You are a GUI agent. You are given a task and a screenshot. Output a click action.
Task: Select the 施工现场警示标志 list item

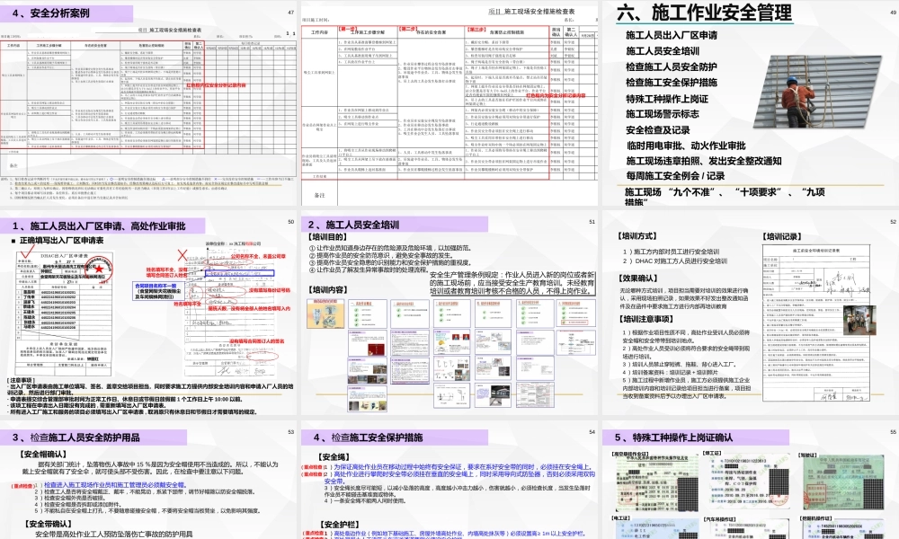[663, 114]
